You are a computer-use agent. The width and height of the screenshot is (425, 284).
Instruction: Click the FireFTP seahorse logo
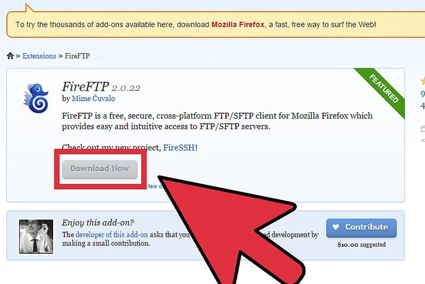[36, 98]
